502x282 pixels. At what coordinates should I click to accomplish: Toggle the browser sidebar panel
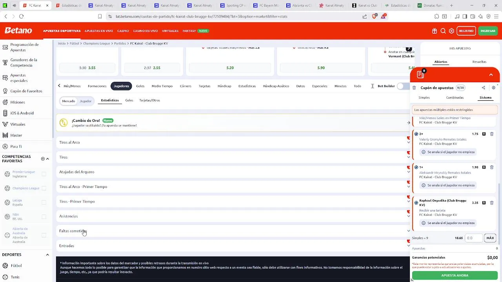[x=465, y=16]
